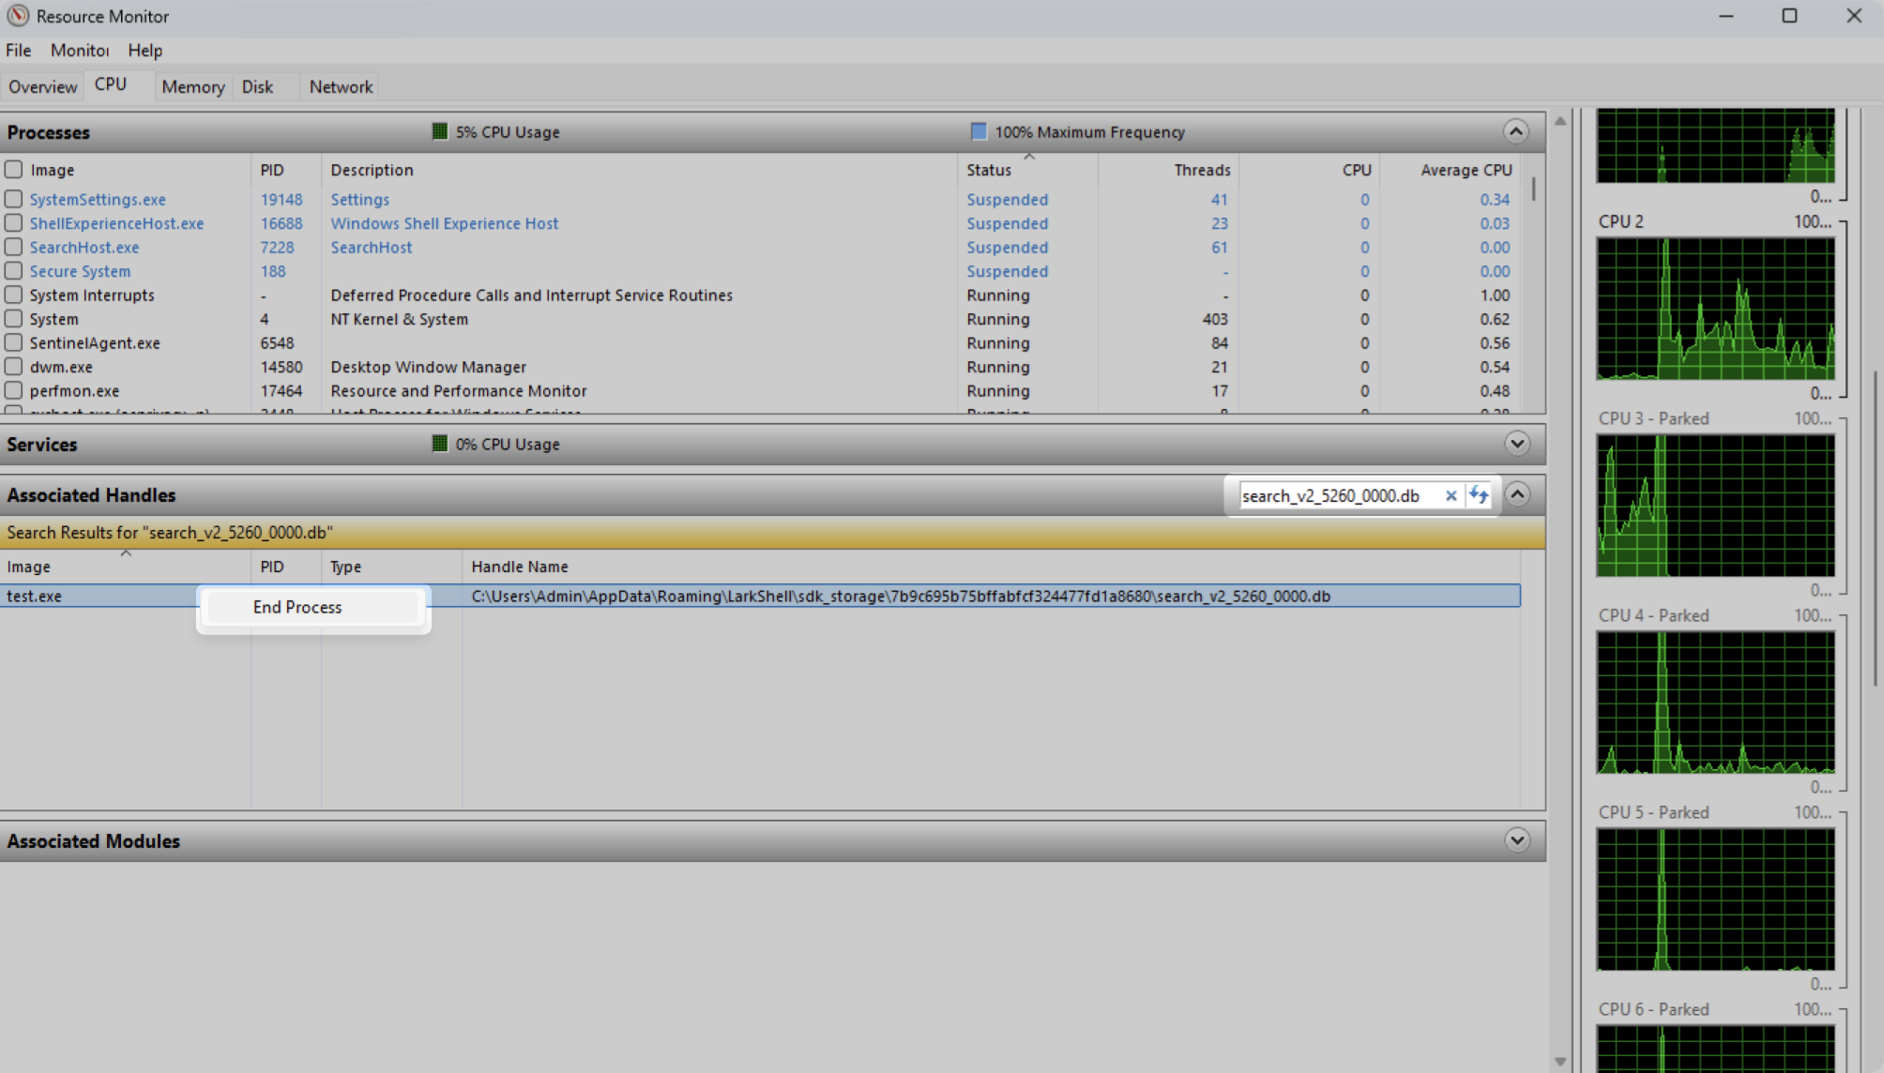Click the sort arrow above the Status column
The width and height of the screenshot is (1884, 1073).
click(x=1027, y=157)
